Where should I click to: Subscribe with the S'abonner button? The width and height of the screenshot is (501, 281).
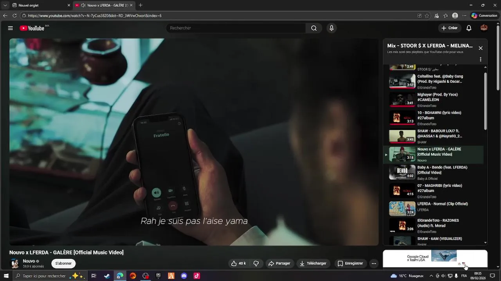[x=63, y=263]
